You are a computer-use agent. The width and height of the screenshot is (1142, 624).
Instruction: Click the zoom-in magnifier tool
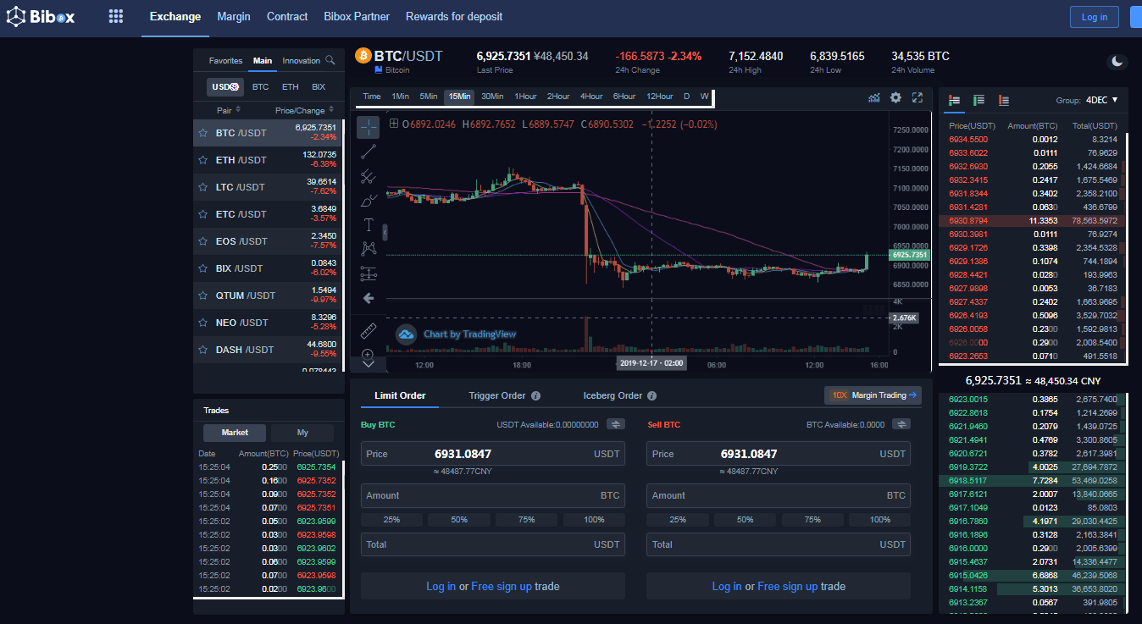(369, 354)
